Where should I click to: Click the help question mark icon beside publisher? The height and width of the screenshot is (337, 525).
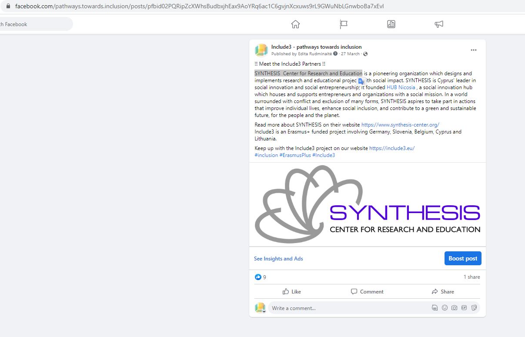335,54
